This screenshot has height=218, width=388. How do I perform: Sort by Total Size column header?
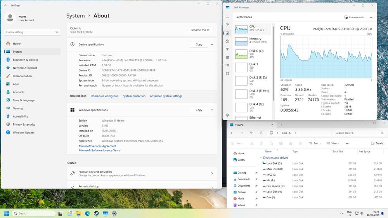(338, 151)
